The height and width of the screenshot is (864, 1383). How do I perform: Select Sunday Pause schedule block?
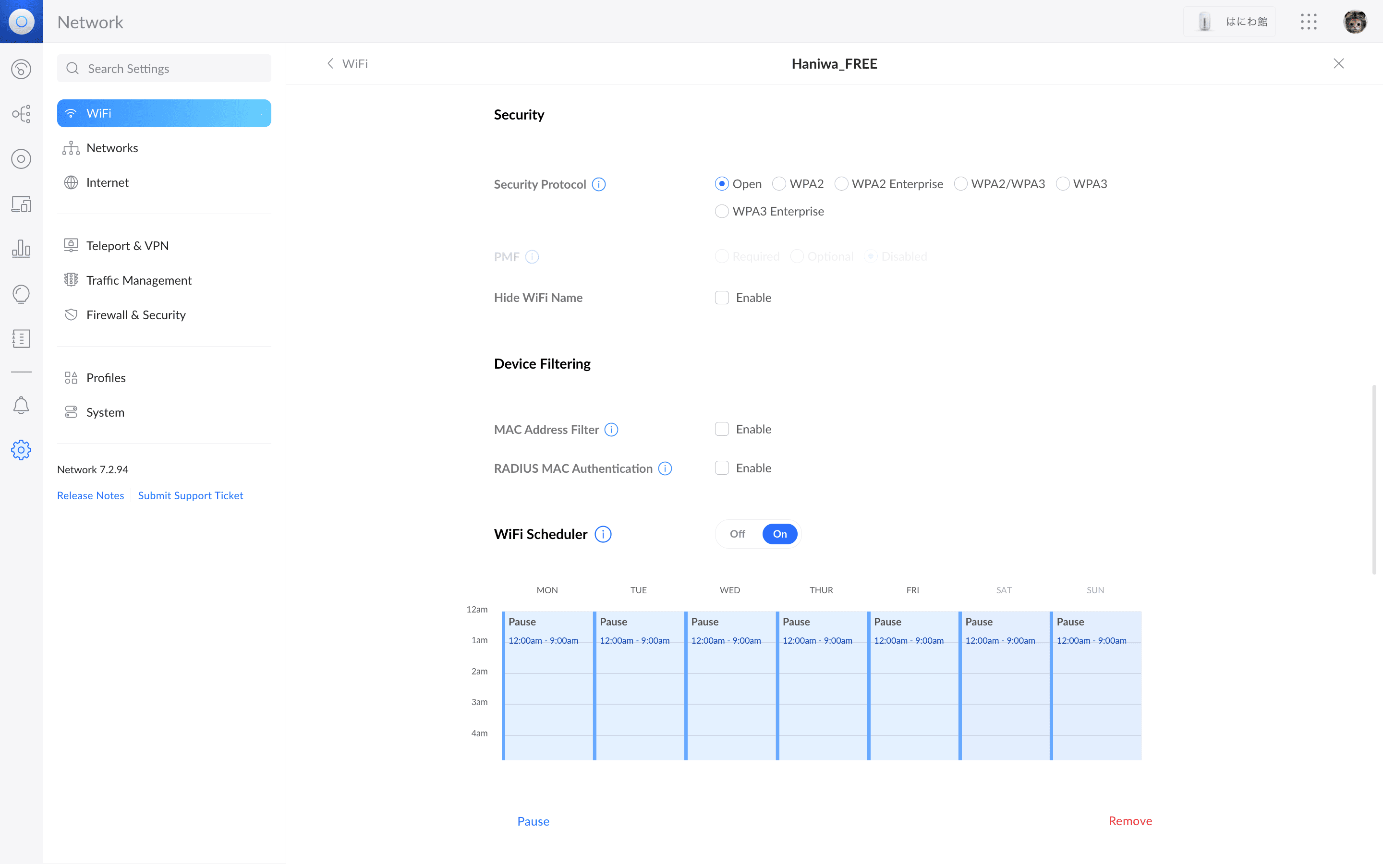[x=1095, y=686]
